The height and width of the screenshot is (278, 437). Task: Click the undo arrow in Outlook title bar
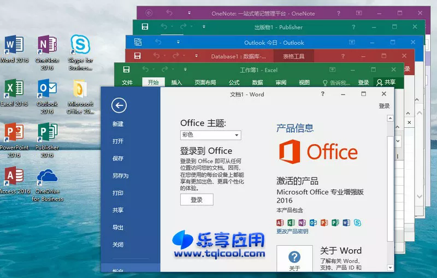tap(158, 42)
